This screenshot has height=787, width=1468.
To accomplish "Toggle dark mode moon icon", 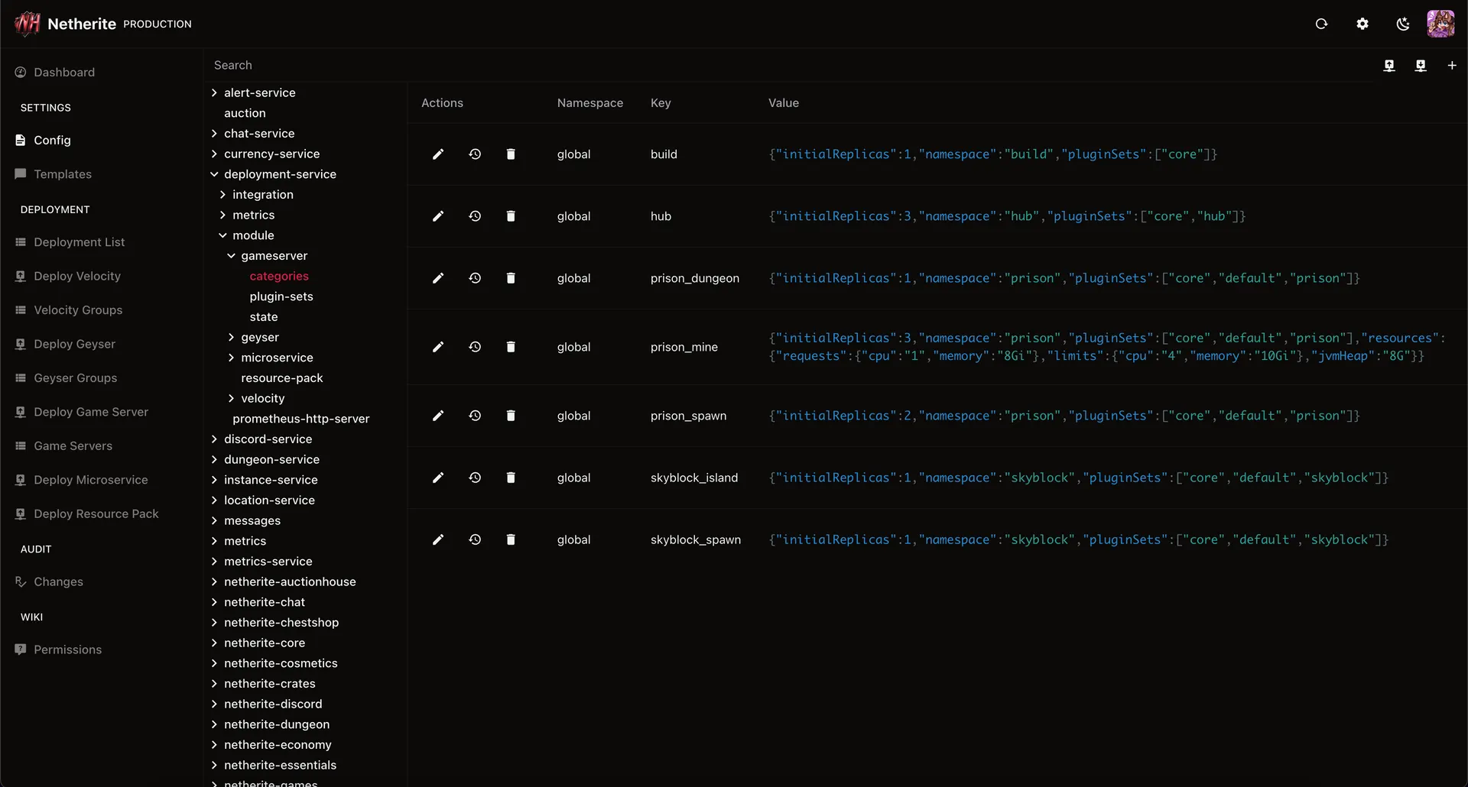I will [1402, 24].
